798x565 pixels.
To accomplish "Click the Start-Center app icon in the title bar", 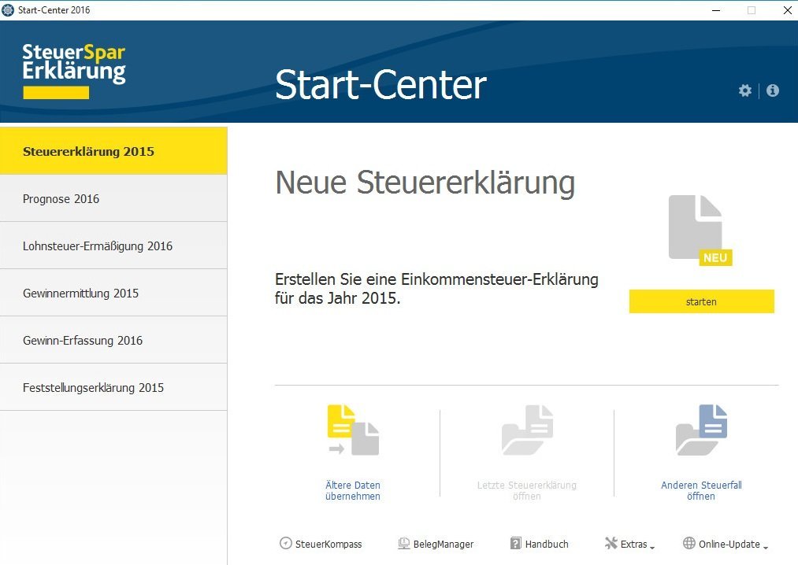I will tap(8, 10).
